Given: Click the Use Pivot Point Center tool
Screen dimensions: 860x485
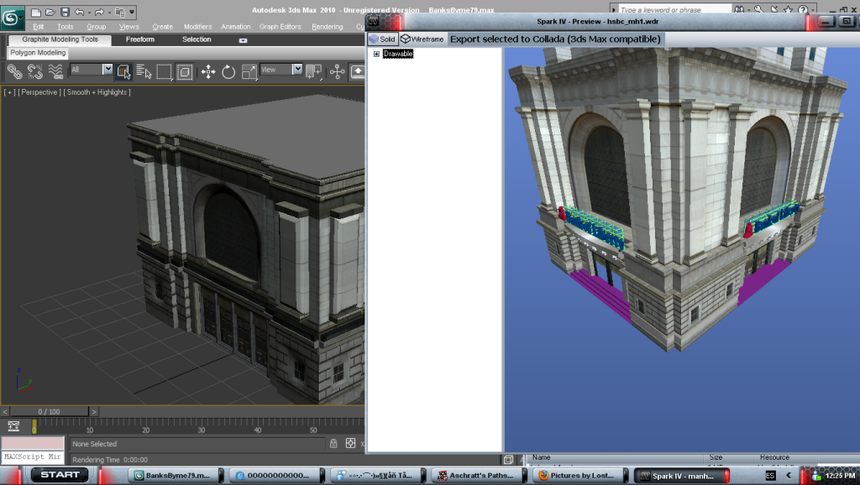Looking at the screenshot, I should point(314,72).
